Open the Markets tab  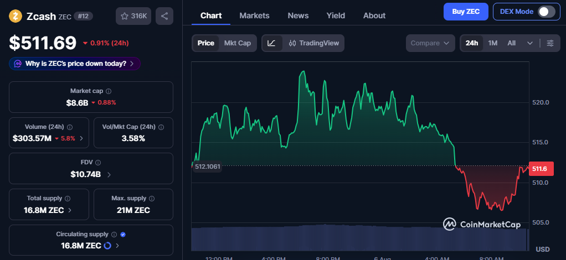click(x=255, y=15)
